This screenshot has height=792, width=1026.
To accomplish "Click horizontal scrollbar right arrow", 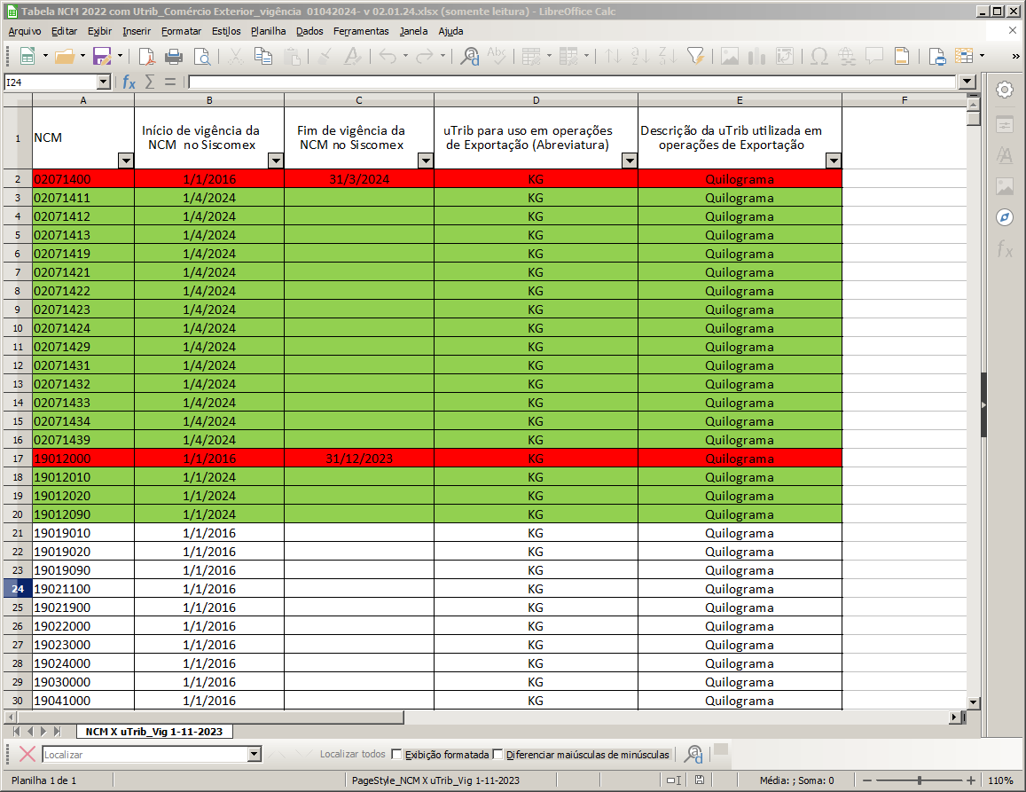I will (954, 717).
